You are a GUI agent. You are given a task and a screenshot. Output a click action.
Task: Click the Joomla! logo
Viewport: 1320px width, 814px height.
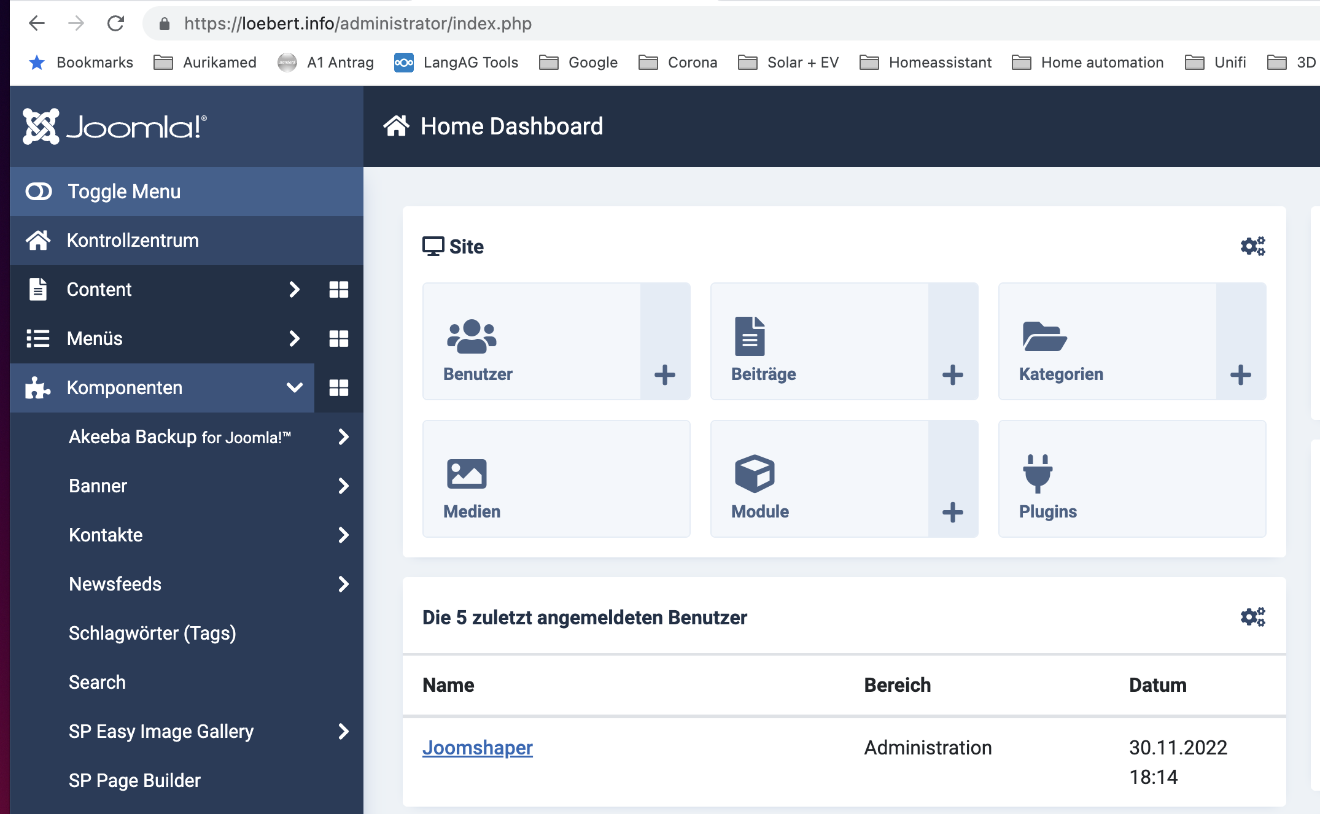click(115, 126)
